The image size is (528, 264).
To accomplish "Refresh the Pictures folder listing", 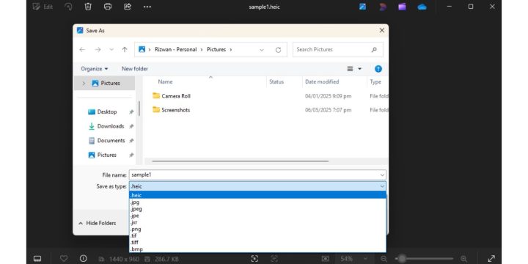I will click(x=278, y=50).
